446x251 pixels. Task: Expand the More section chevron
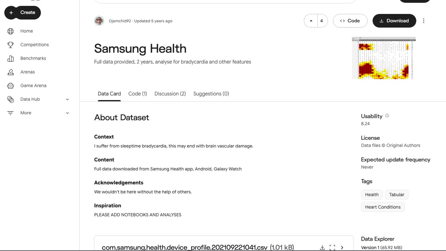tap(67, 113)
